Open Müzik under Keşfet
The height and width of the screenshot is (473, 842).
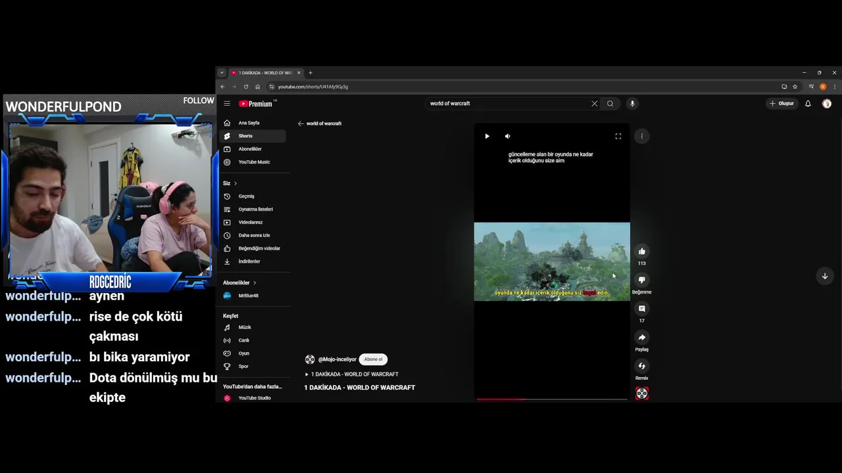click(x=253, y=327)
